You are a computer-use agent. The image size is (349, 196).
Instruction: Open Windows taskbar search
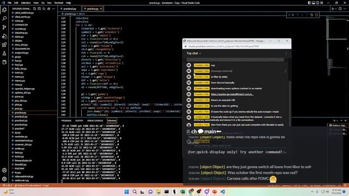[135, 192]
